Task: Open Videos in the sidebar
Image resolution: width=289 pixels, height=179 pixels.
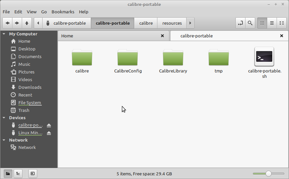Action: point(25,80)
